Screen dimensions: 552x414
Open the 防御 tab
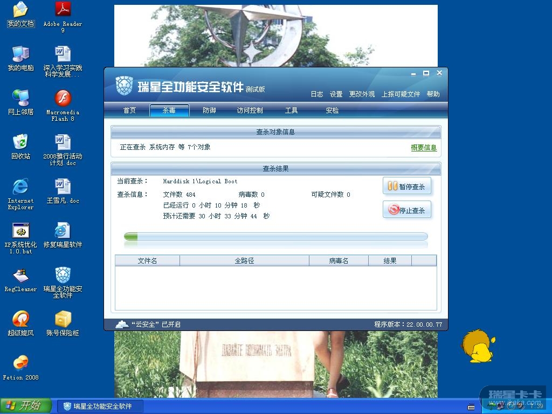[x=209, y=110]
